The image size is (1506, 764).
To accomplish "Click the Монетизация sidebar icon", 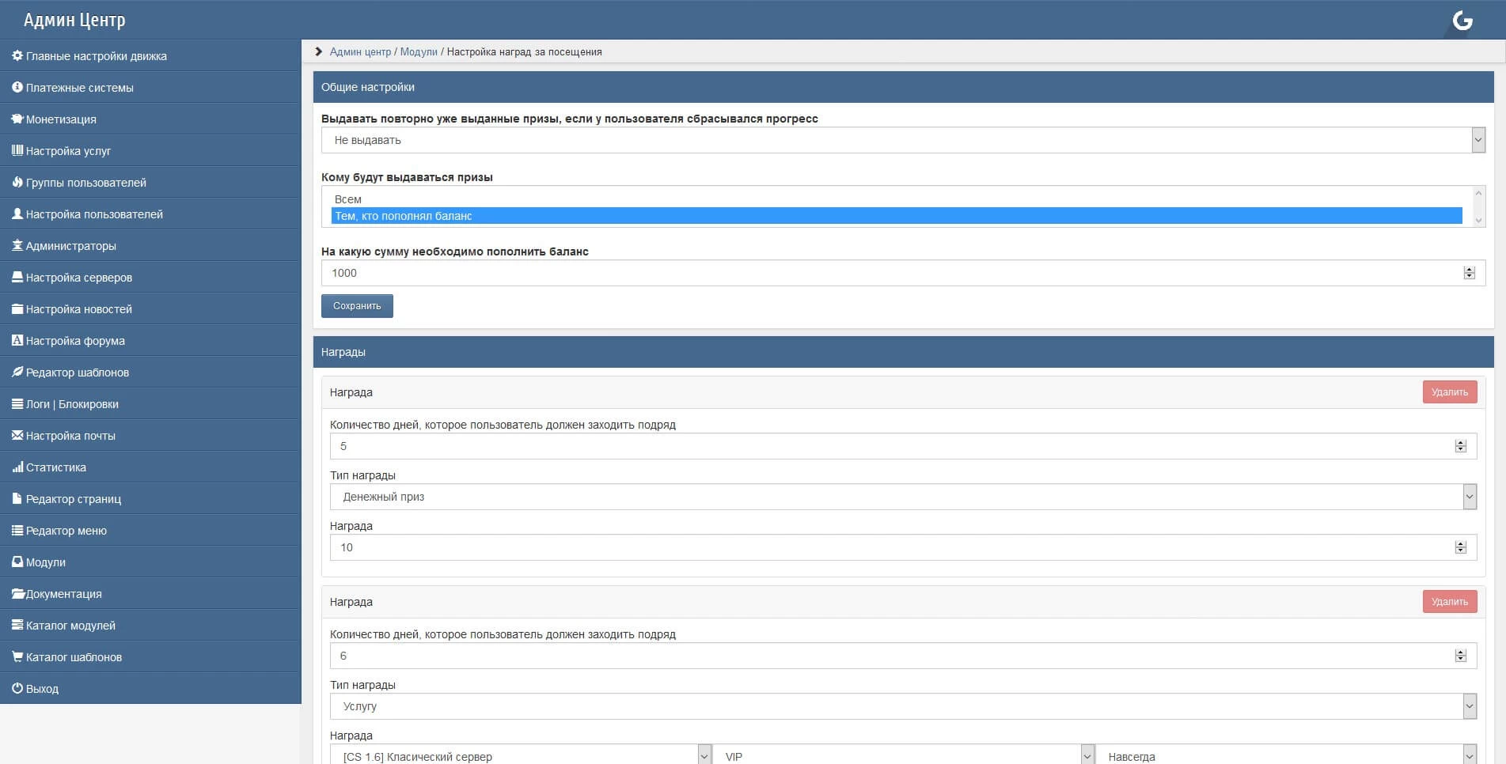I will (x=17, y=119).
